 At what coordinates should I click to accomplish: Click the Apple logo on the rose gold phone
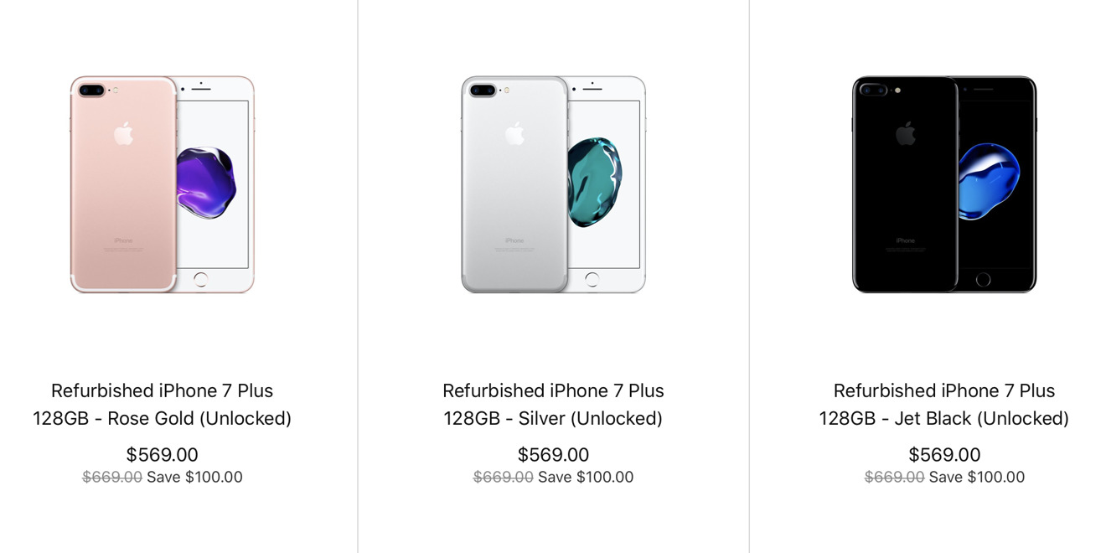pos(123,133)
